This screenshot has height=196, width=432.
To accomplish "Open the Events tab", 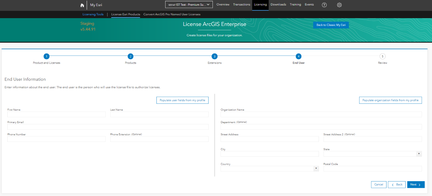I will (309, 5).
